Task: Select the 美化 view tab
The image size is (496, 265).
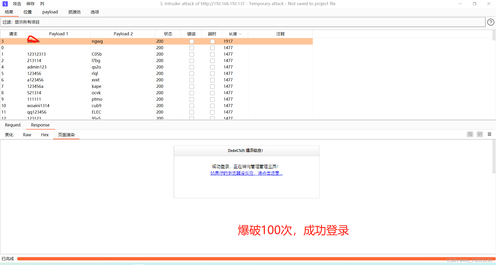Action: click(x=9, y=135)
